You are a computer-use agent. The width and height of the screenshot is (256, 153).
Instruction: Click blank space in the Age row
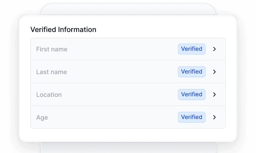[x=119, y=117]
